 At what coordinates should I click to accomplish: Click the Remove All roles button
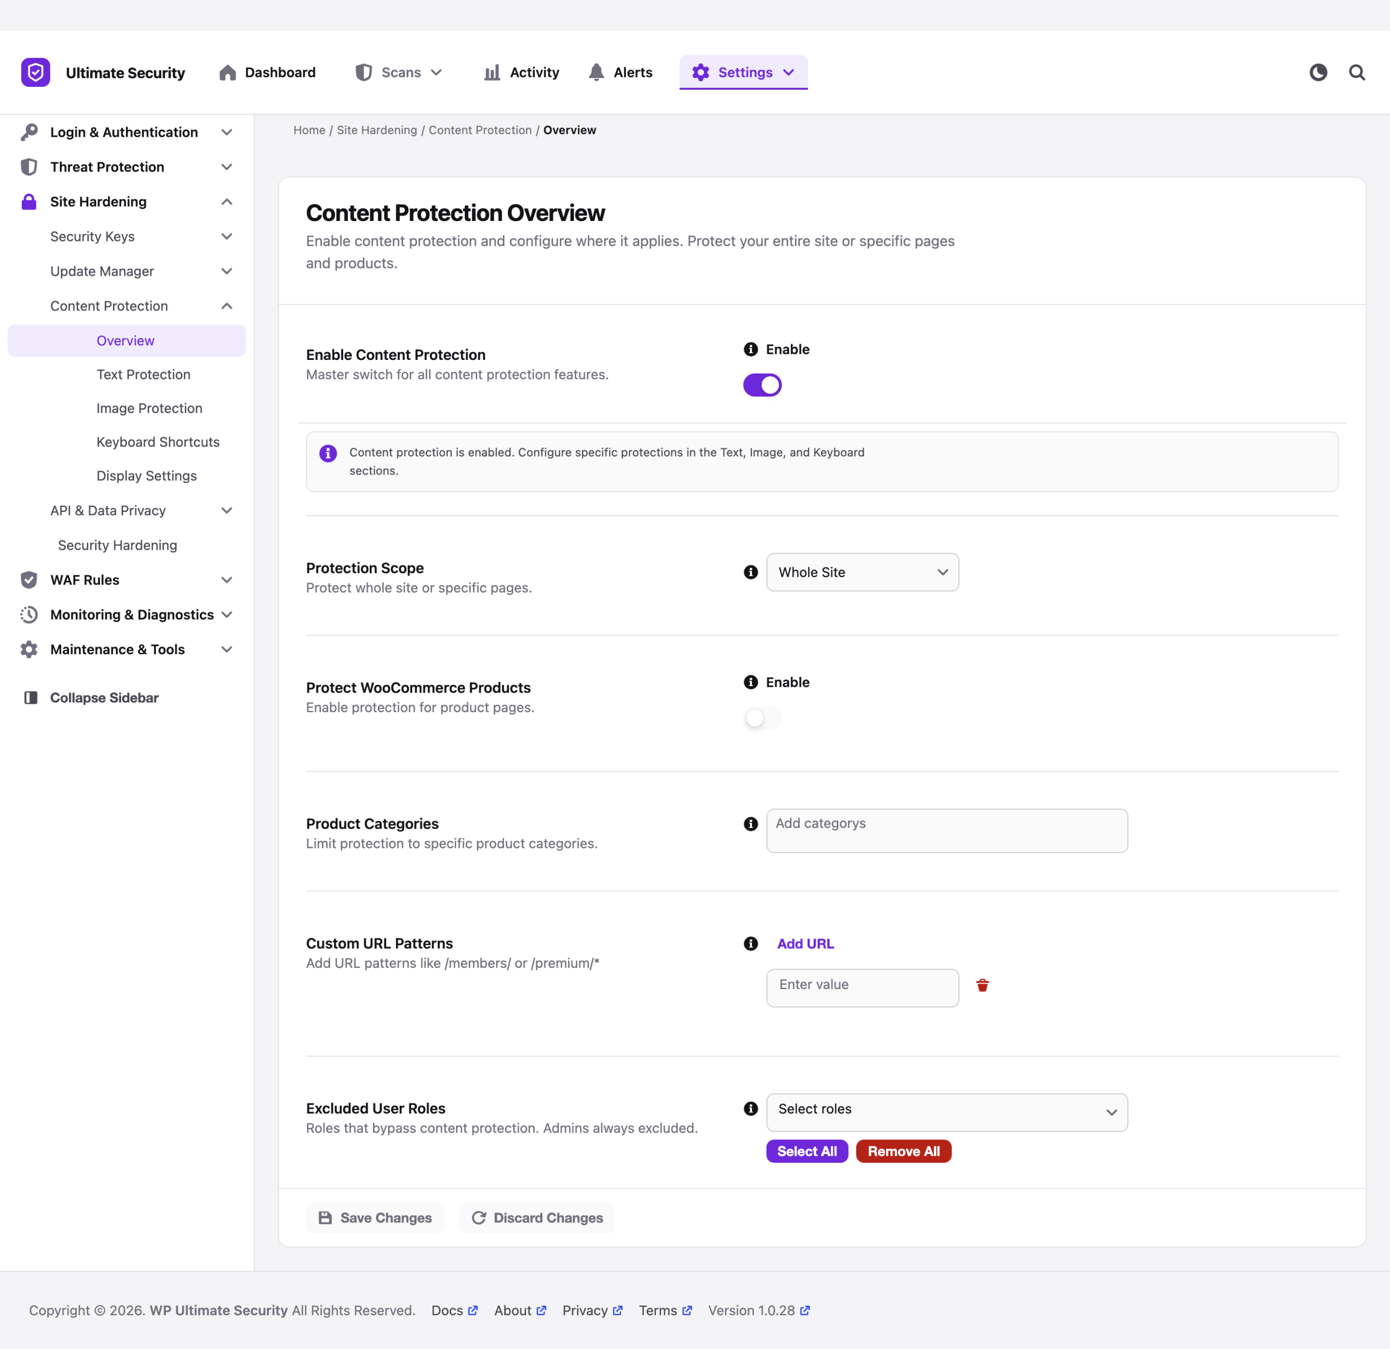pos(903,1151)
